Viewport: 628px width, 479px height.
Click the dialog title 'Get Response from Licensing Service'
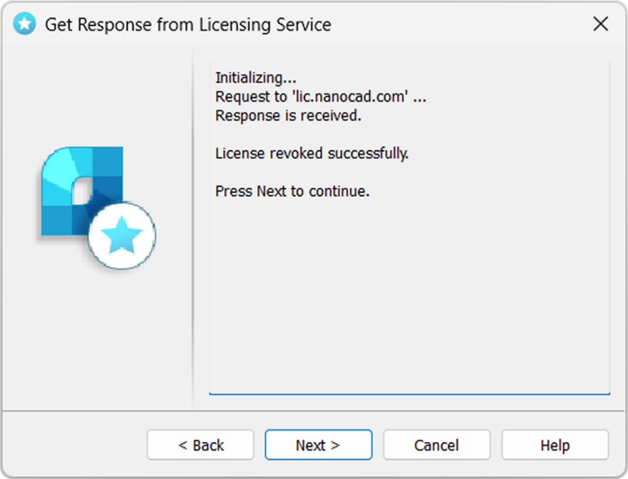tap(188, 25)
